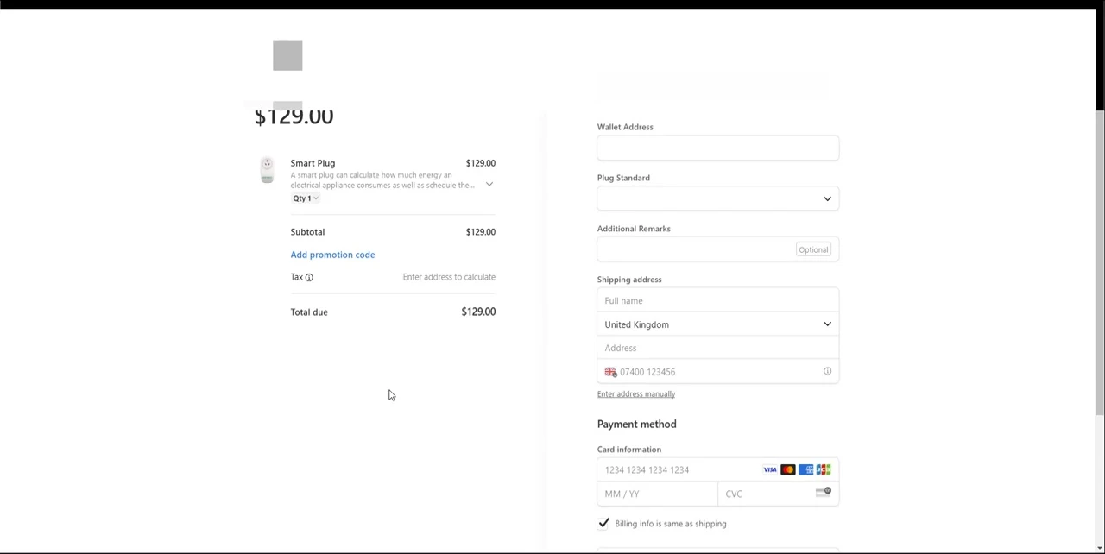
Task: Click the Total due $129.00 amount
Action: [x=478, y=312]
